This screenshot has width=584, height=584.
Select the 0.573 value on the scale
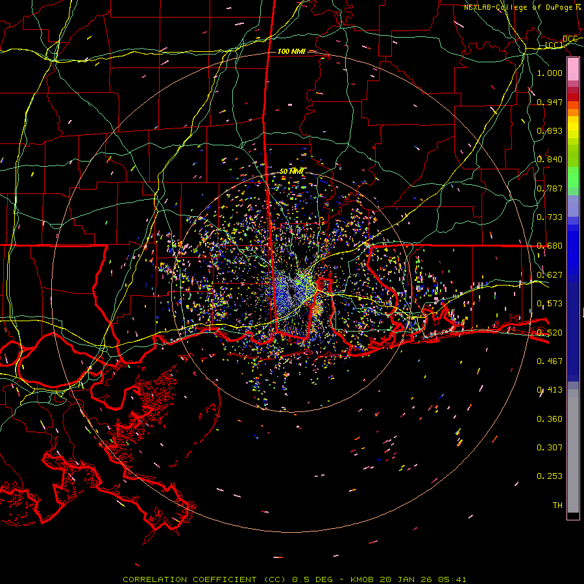coord(550,304)
